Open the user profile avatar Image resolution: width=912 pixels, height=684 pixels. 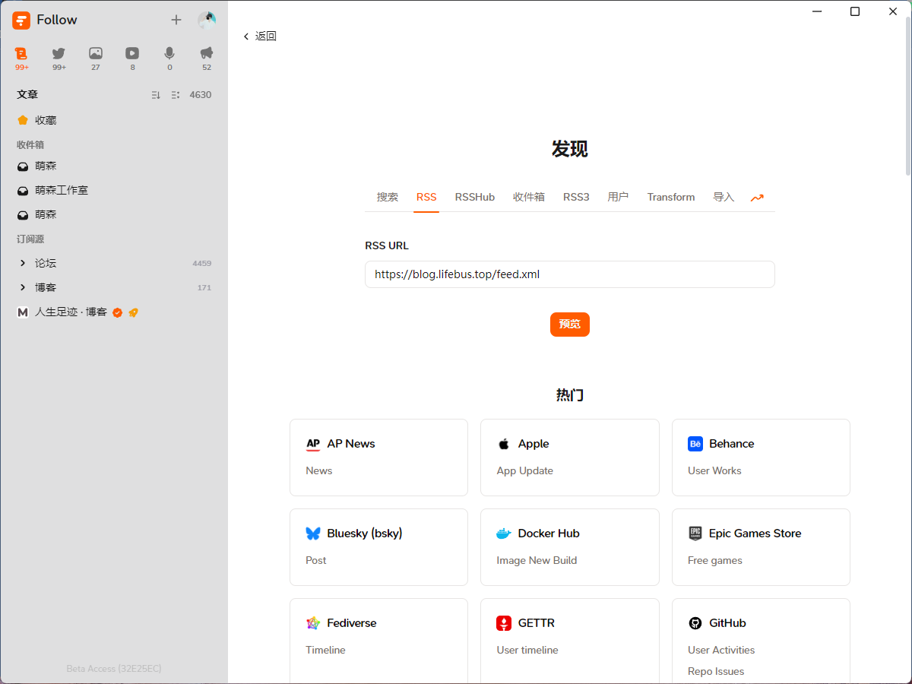(207, 21)
